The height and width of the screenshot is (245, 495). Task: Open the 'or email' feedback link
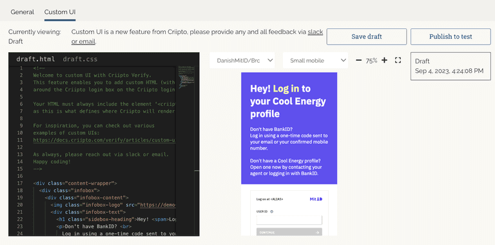pos(83,41)
